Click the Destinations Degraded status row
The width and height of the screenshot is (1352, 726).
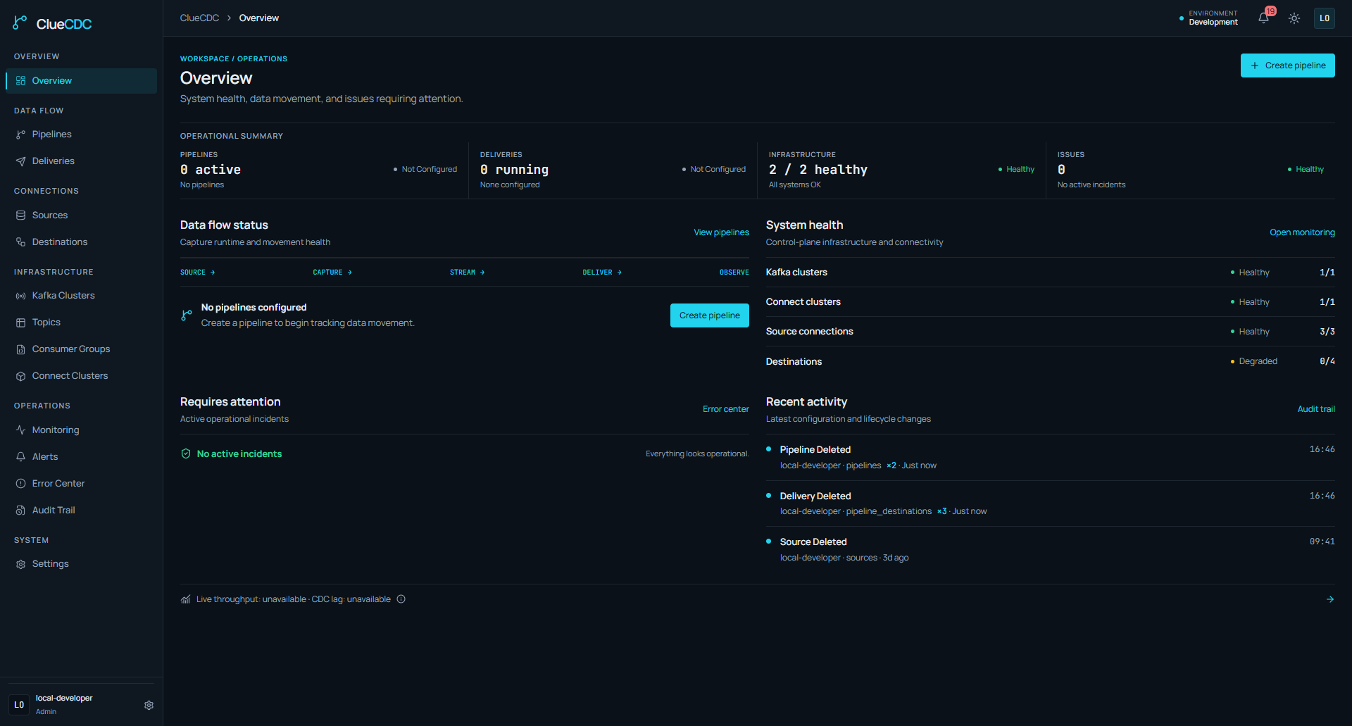coord(1050,361)
